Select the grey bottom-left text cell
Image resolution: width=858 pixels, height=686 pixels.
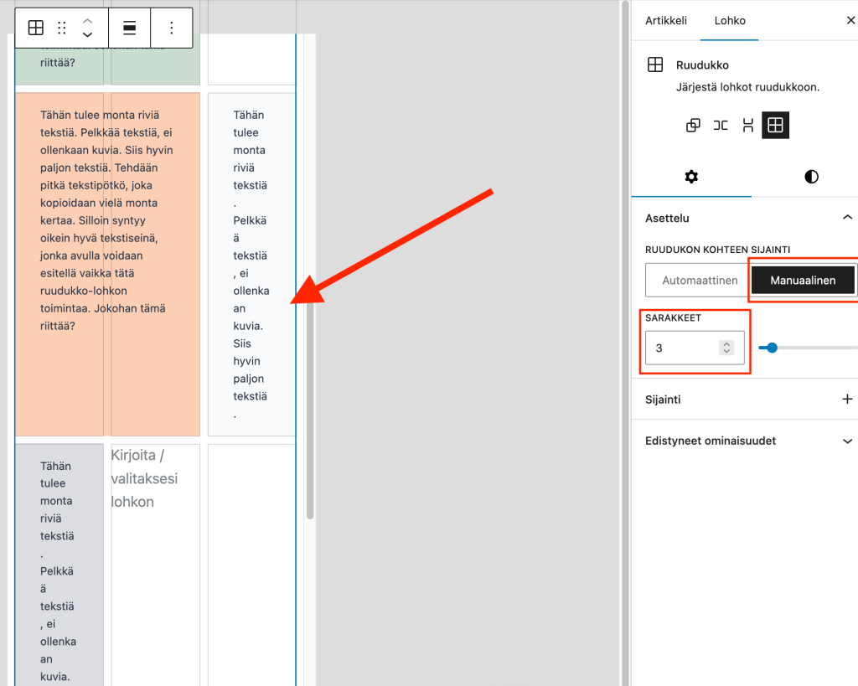pos(59,565)
